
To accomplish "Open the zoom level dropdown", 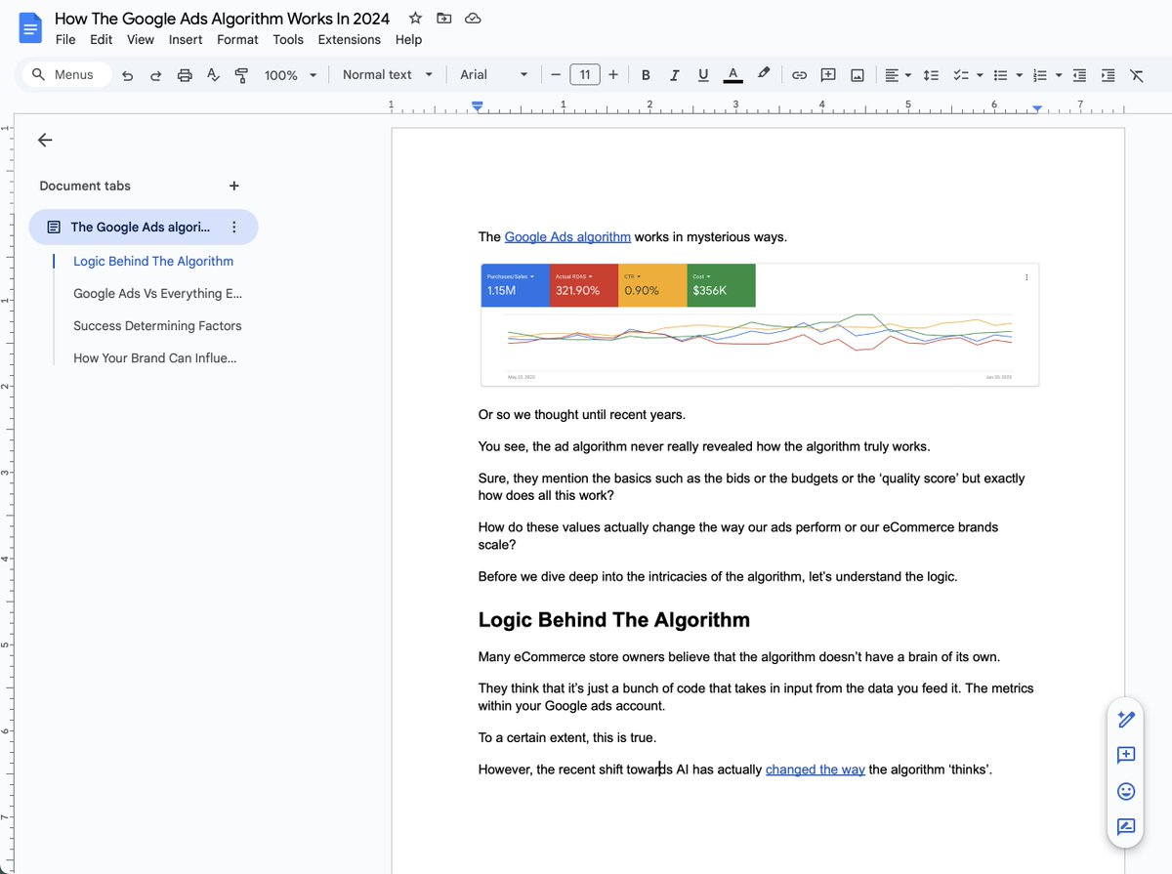I will point(291,75).
